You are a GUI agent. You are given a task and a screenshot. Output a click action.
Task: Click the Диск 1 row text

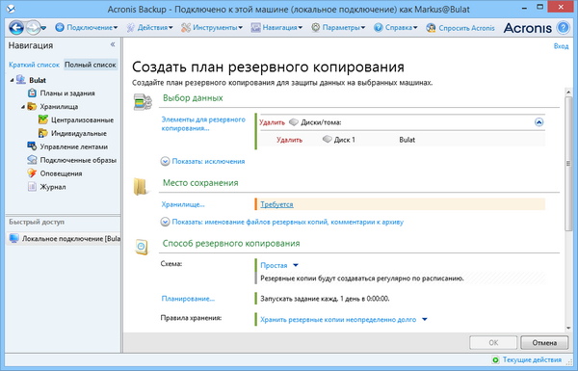344,140
